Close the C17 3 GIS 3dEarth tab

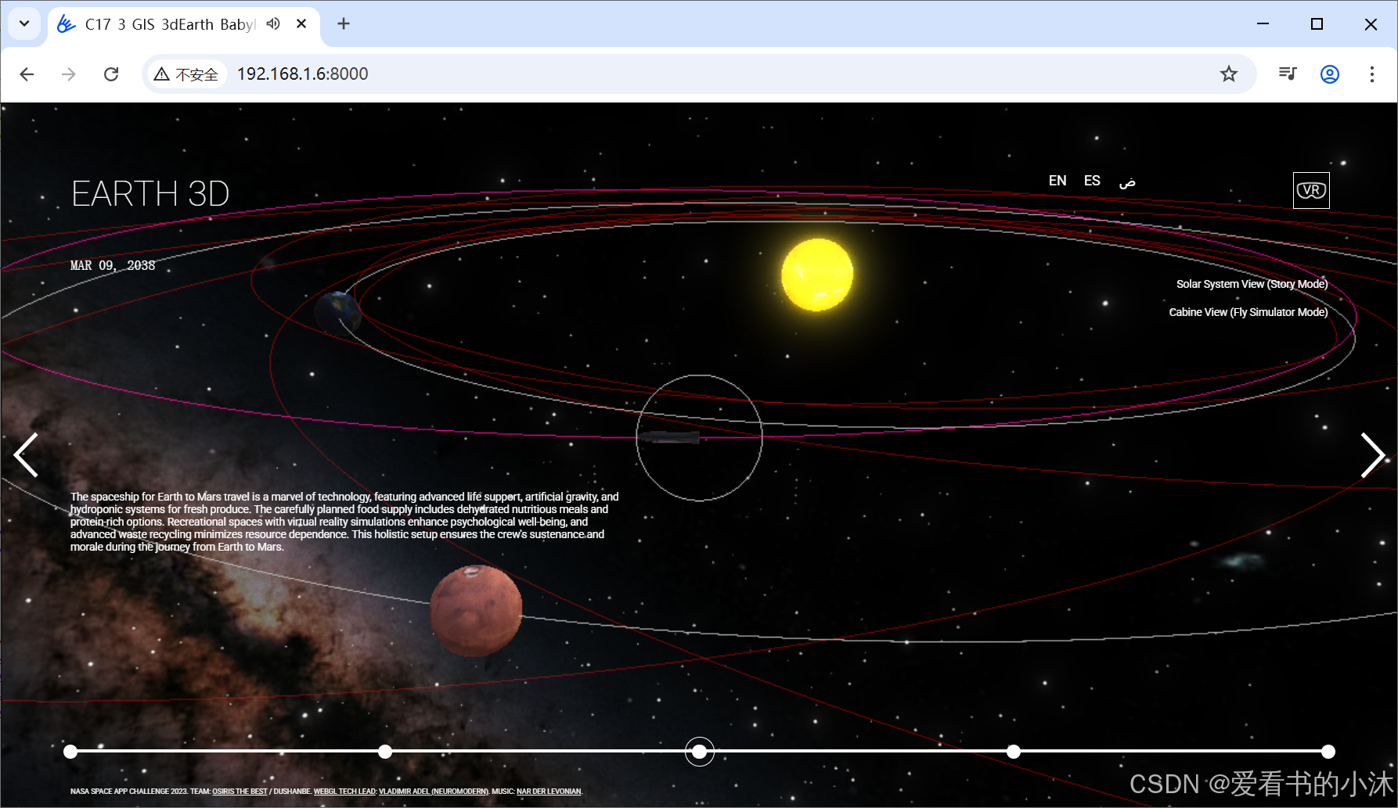click(301, 24)
